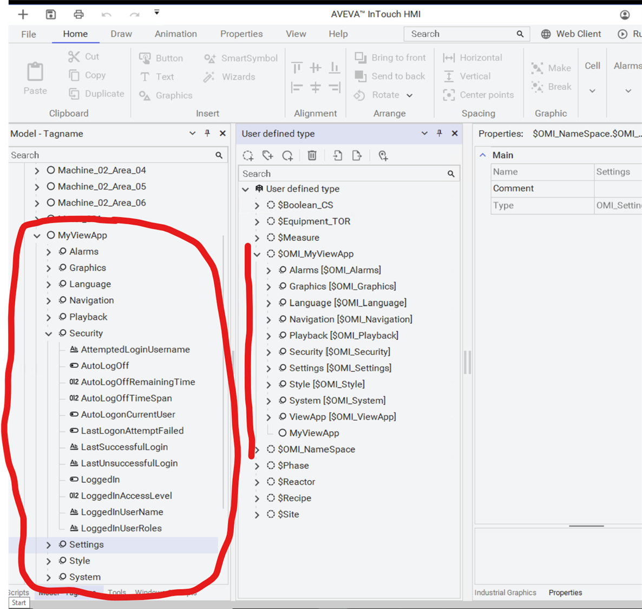Collapse the Main properties section

pos(483,155)
